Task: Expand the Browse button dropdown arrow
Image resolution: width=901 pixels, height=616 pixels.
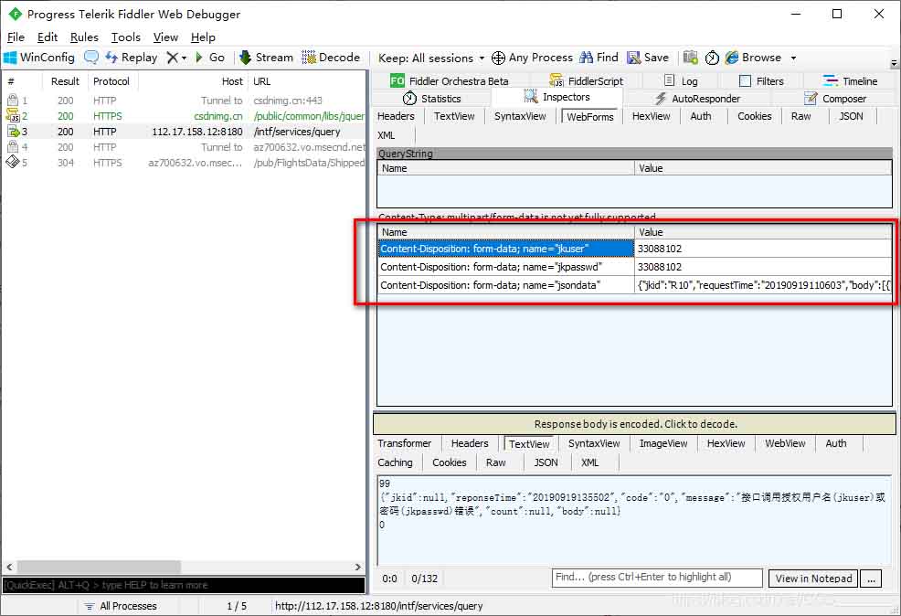Action: coord(792,57)
